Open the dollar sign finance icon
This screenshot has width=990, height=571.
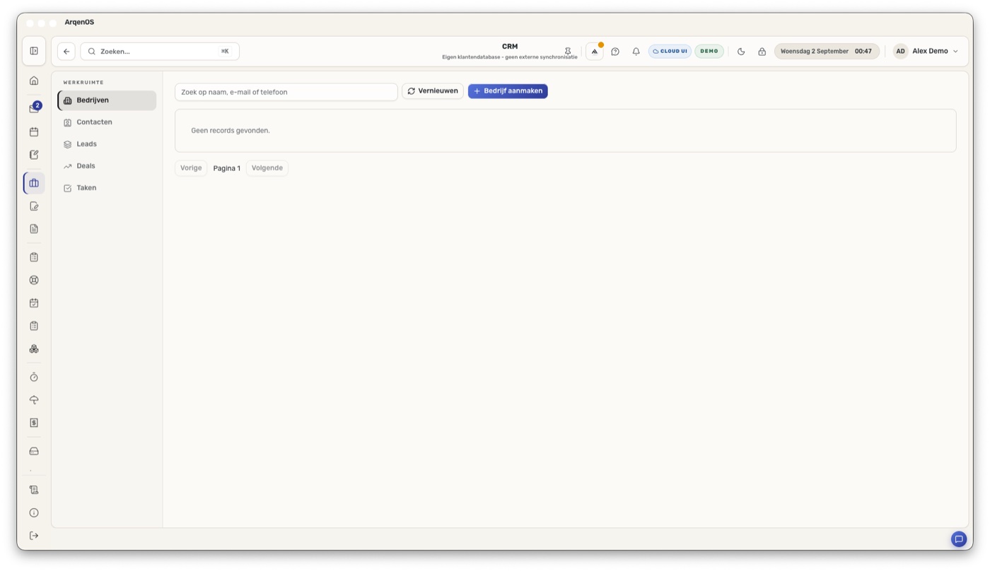(34, 423)
